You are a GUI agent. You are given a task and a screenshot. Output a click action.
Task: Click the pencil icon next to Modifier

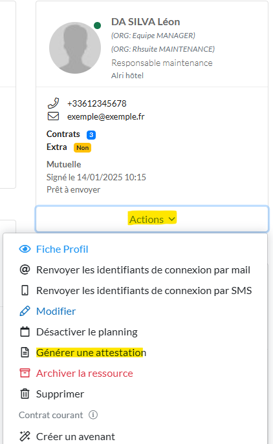click(x=25, y=311)
